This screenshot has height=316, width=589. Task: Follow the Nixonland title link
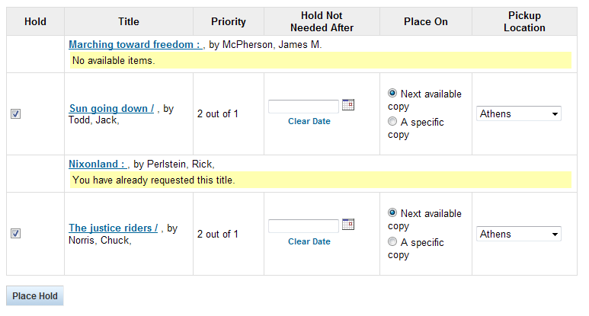[x=97, y=164]
